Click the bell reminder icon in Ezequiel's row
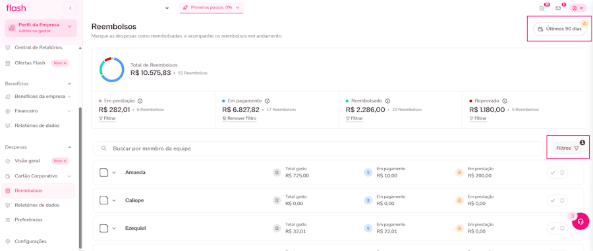The image size is (593, 251). (x=563, y=229)
